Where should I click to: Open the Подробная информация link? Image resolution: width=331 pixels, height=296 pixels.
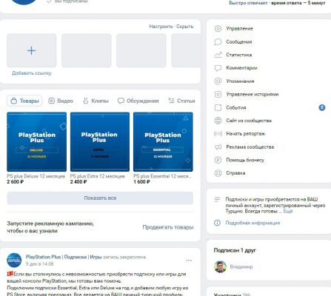click(x=253, y=223)
